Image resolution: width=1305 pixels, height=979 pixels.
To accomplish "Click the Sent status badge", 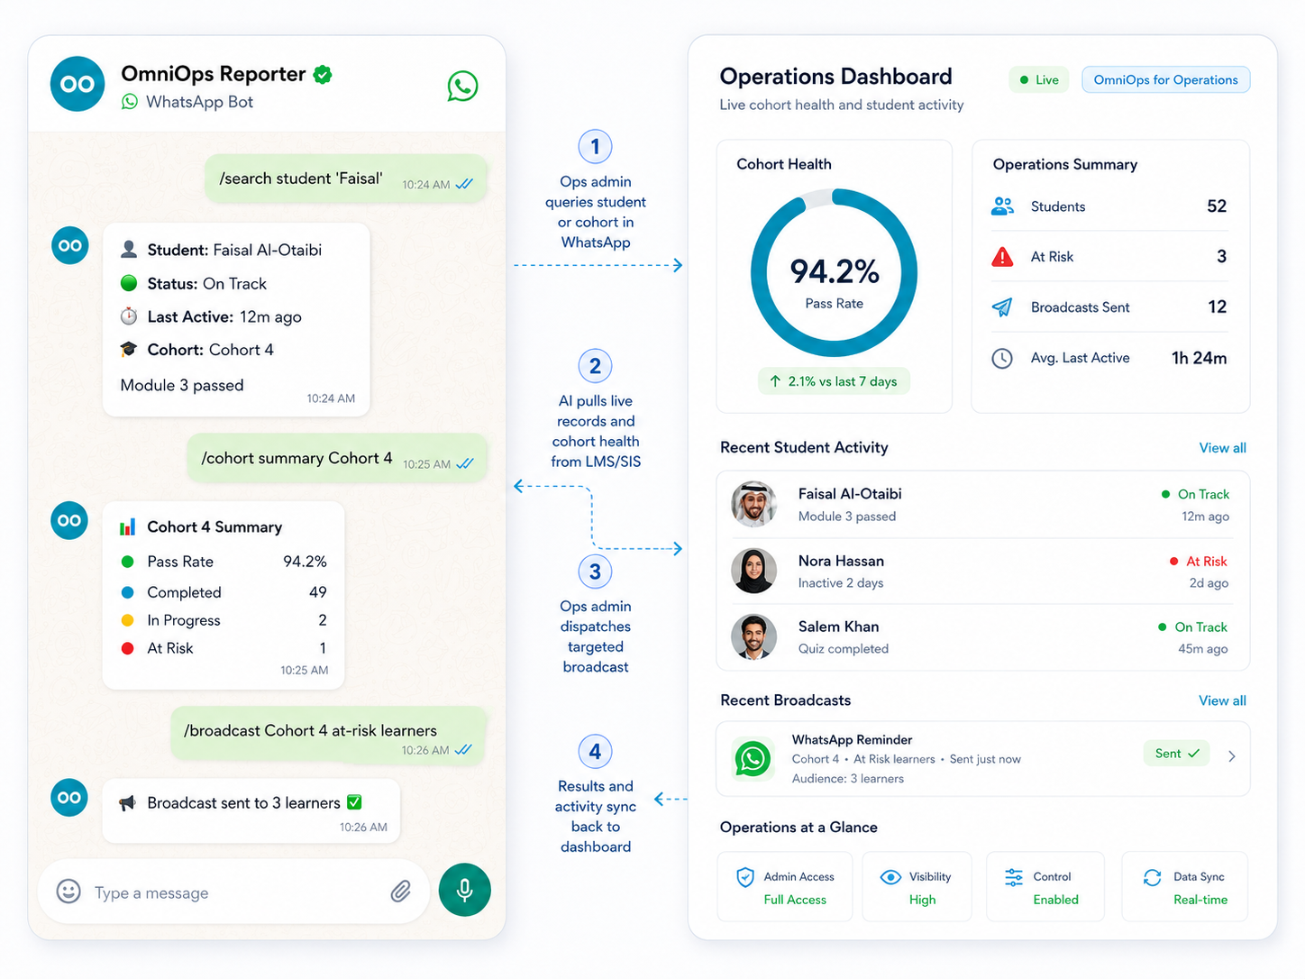I will click(1177, 754).
